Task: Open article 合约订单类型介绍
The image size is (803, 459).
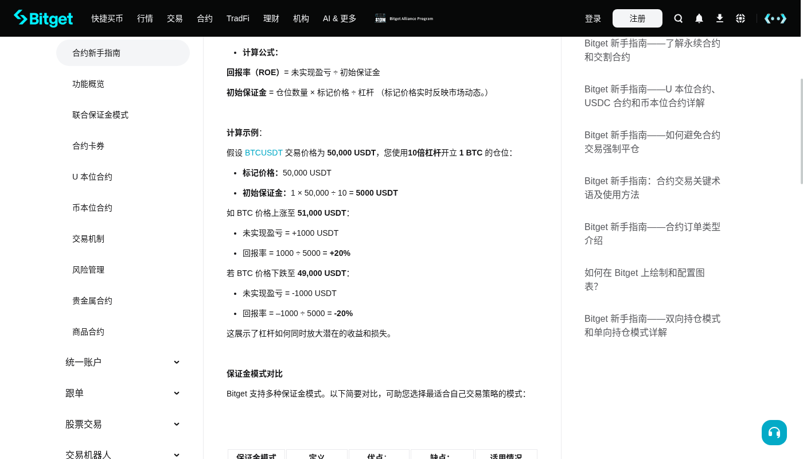Action: 652,234
